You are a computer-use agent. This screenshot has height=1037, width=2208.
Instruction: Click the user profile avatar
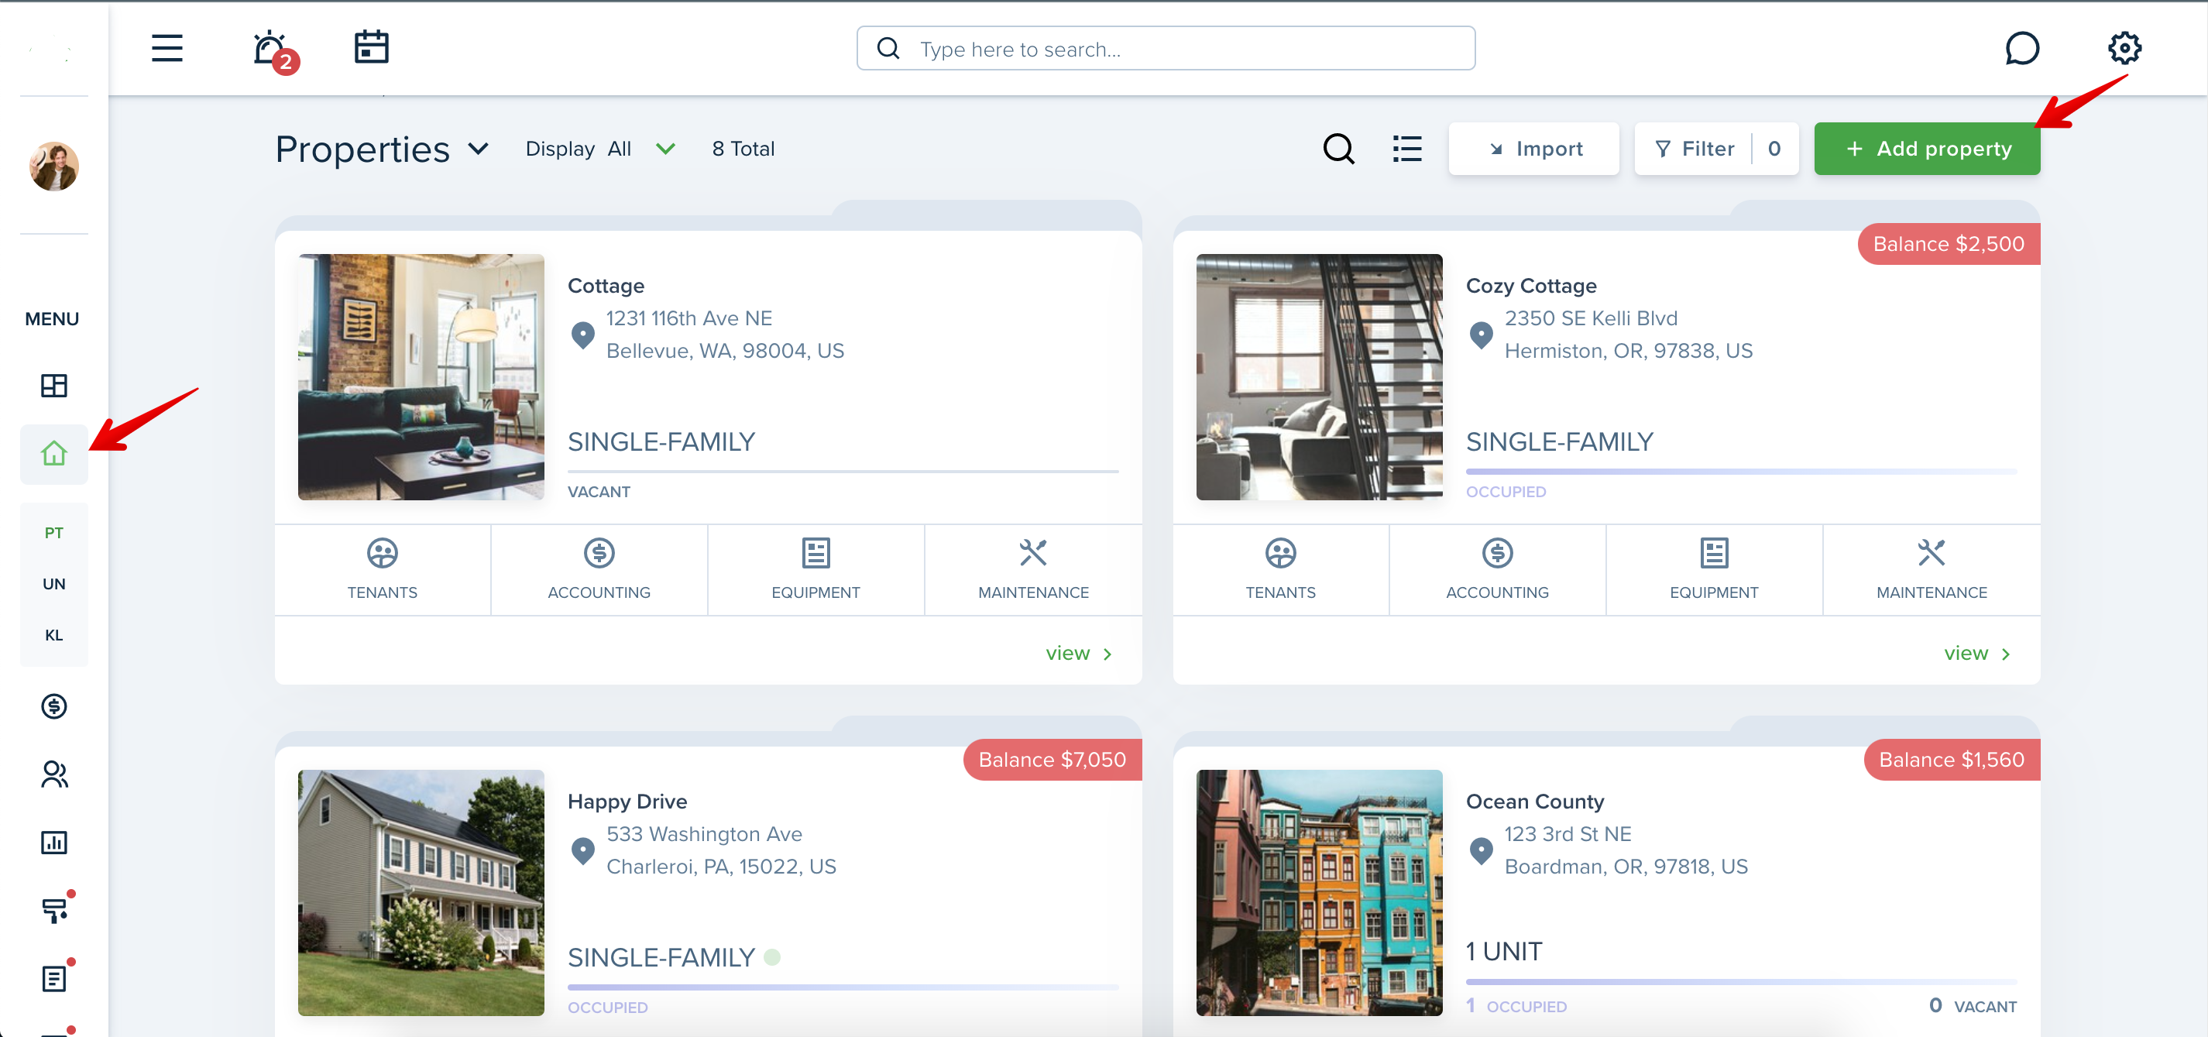[x=54, y=167]
